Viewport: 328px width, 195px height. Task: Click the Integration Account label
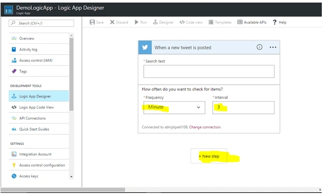click(35, 154)
